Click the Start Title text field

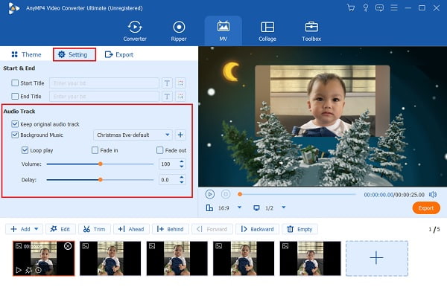[104, 83]
